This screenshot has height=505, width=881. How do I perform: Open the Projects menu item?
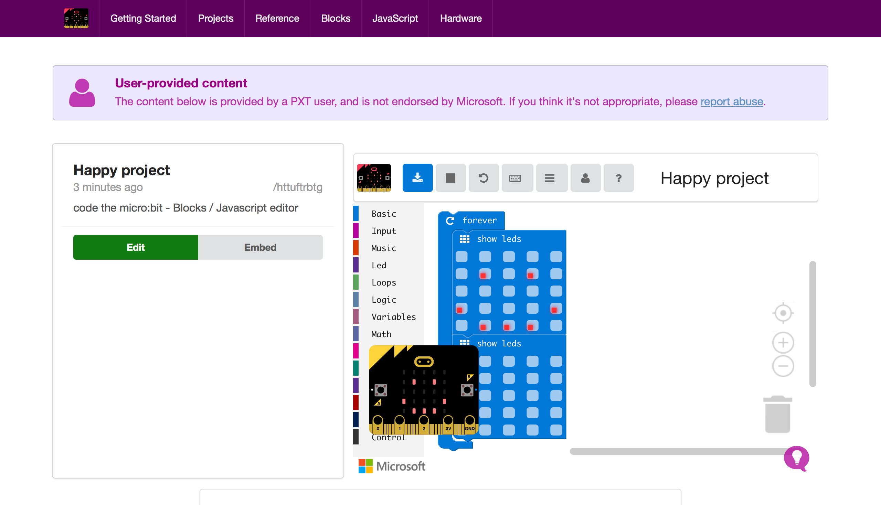pyautogui.click(x=215, y=18)
